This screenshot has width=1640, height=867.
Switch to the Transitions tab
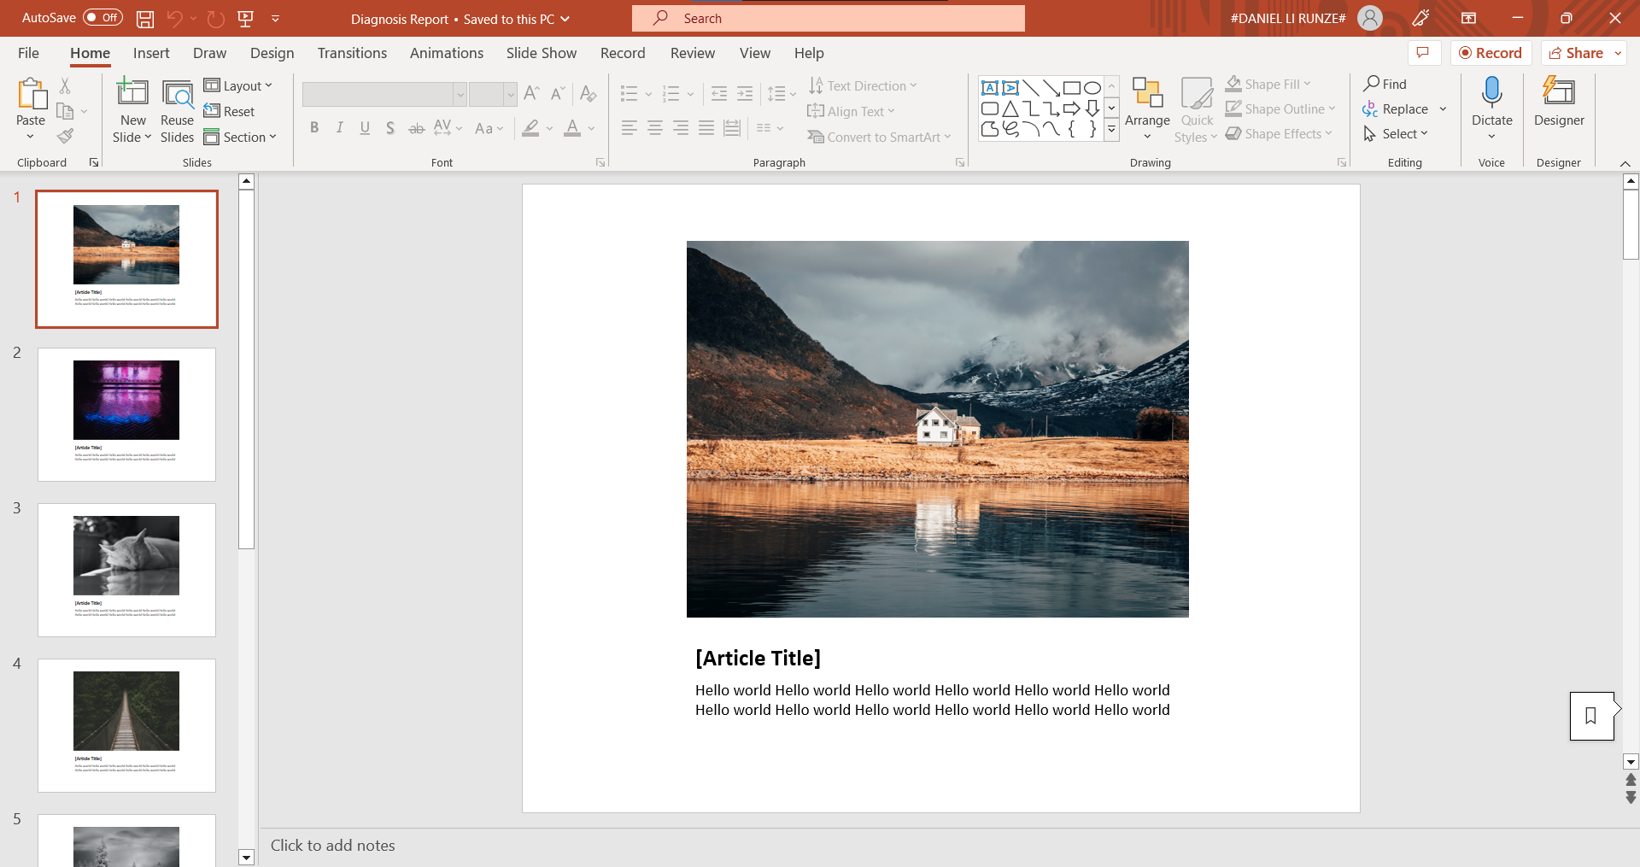coord(352,53)
